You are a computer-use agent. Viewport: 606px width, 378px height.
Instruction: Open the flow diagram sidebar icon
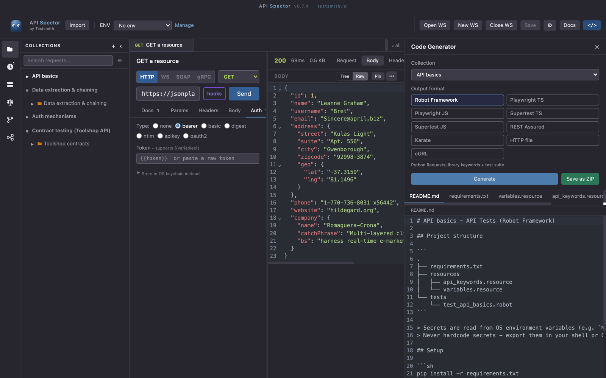10,137
